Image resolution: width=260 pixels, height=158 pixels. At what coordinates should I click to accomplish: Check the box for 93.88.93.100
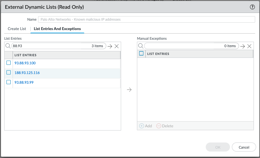point(9,63)
